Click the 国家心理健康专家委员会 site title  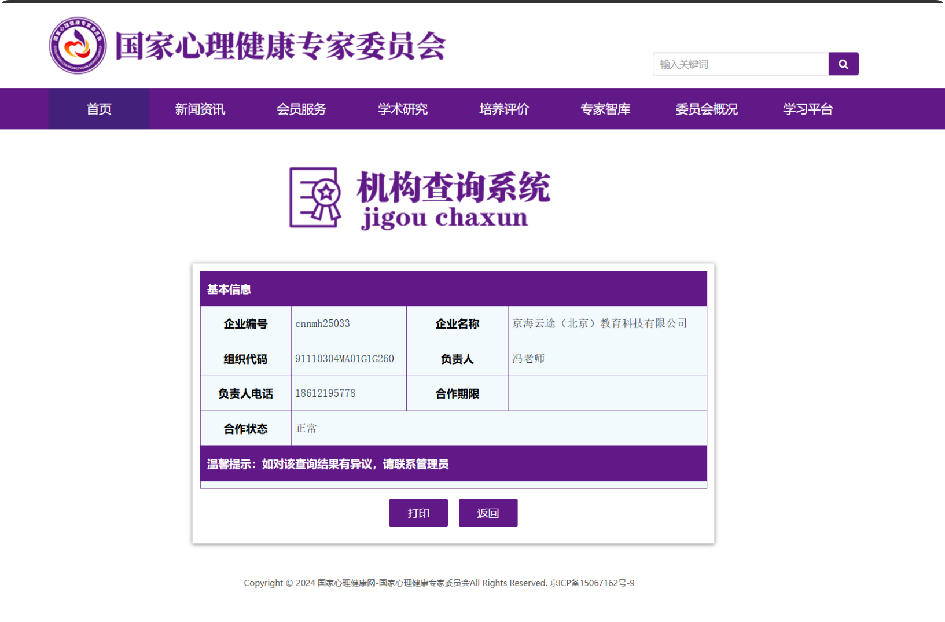click(x=281, y=46)
